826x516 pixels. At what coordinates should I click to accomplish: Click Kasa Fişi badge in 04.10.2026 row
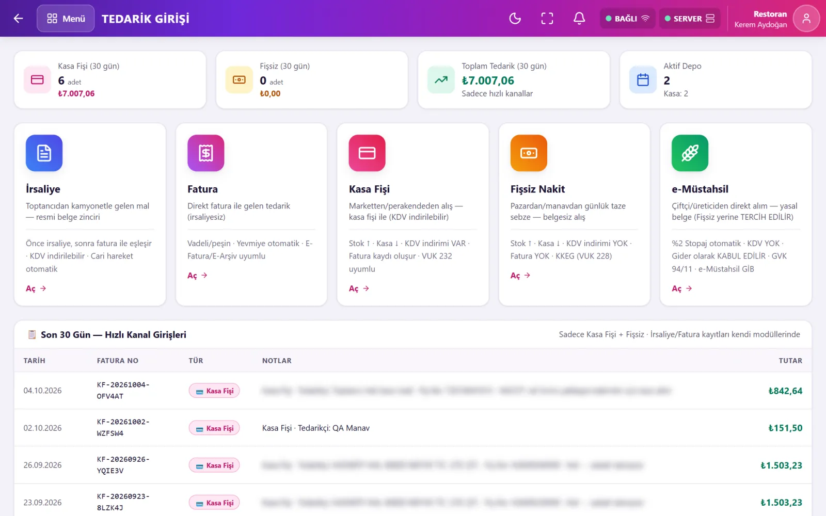click(214, 391)
